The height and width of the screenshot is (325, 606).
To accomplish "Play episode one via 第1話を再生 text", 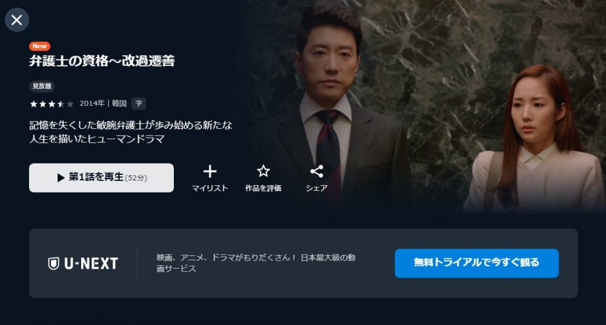I will tap(96, 177).
